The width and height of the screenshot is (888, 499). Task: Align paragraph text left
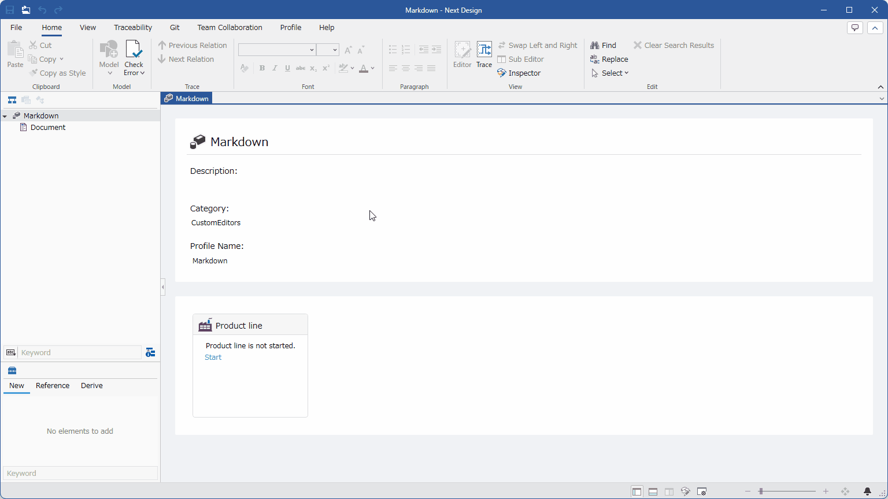pos(393,68)
